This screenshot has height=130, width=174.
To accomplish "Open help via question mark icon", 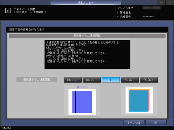I will point(170,2).
